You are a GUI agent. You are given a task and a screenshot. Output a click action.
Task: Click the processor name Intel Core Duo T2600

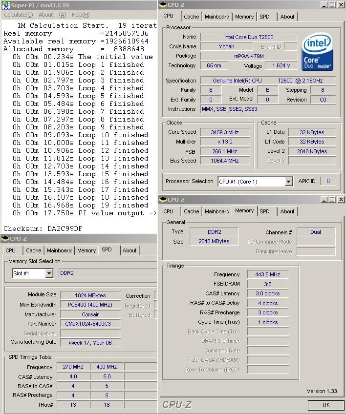249,37
